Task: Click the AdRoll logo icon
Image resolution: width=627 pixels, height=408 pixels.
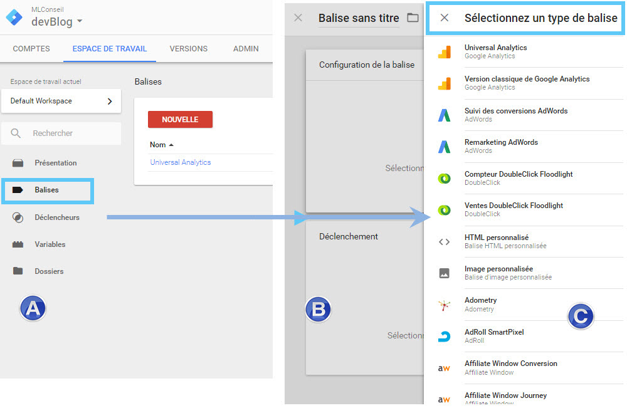Action: (x=445, y=337)
